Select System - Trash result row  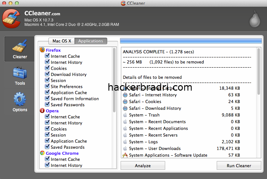[x=181, y=115]
